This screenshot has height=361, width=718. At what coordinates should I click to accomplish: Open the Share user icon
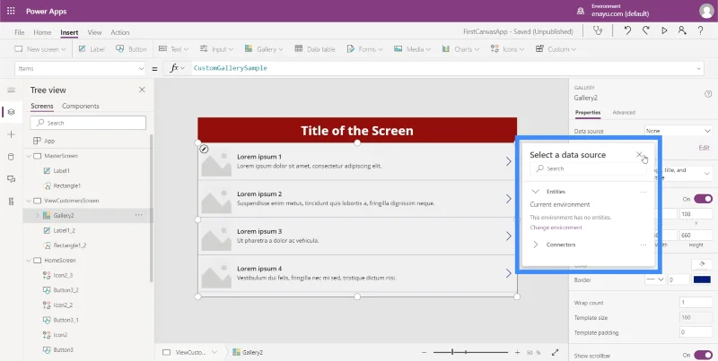[x=682, y=30]
